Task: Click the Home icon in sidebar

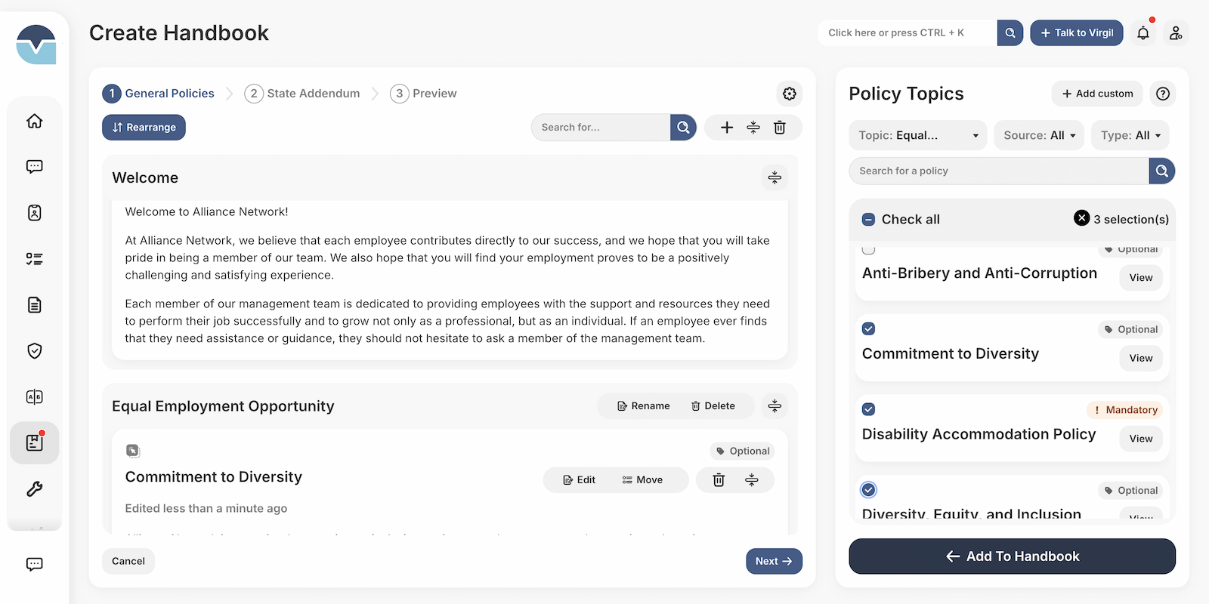Action: pyautogui.click(x=35, y=121)
